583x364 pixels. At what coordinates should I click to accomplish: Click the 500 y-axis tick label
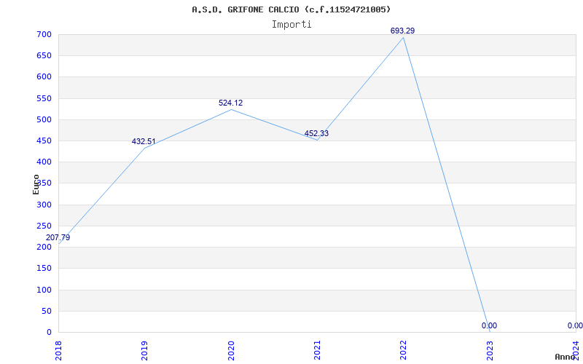[44, 119]
